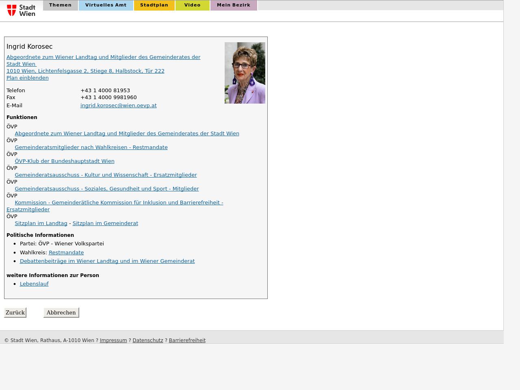Click the Stadt Wien logo
Screen dimensions: 520x390
pos(21,10)
